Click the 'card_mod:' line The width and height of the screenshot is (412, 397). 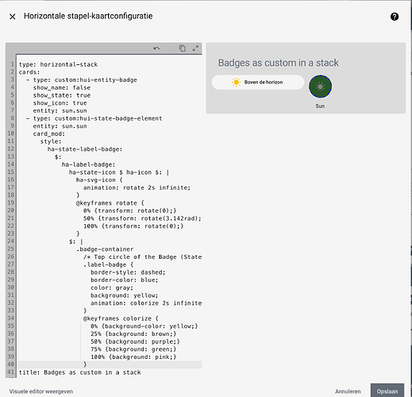tap(49, 133)
